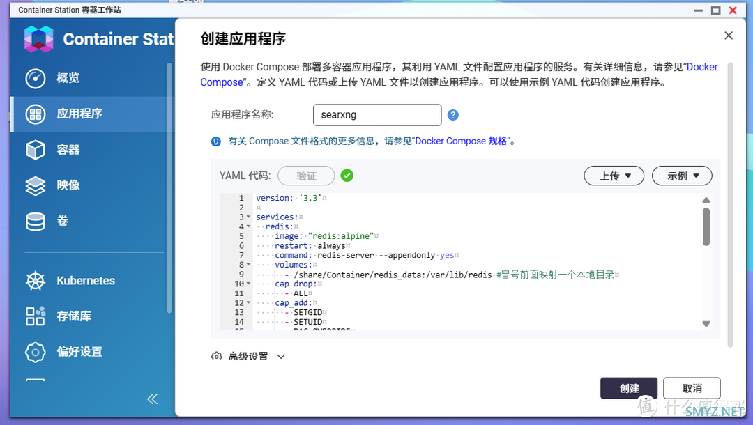Screen dimensions: 753x425
Task: Minimize the Container Station window
Action: [x=698, y=10]
